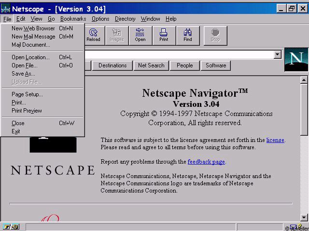The height and width of the screenshot is (231, 309).
Task: Open the Options menu
Action: [100, 19]
